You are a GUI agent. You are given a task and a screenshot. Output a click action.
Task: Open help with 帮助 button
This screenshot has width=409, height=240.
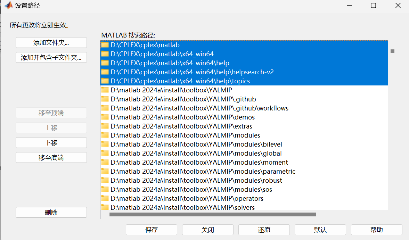pos(377,230)
